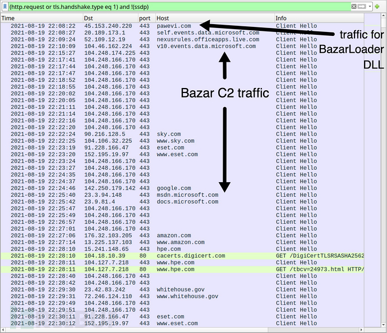The width and height of the screenshot is (387, 333).
Task: Select the cacerts.digicert.com HTTP GET row
Action: (x=182, y=256)
